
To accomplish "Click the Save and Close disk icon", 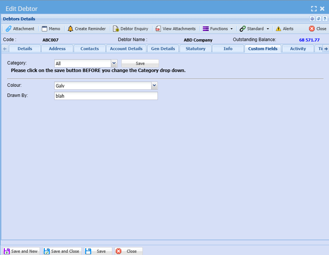I will click(x=47, y=251).
